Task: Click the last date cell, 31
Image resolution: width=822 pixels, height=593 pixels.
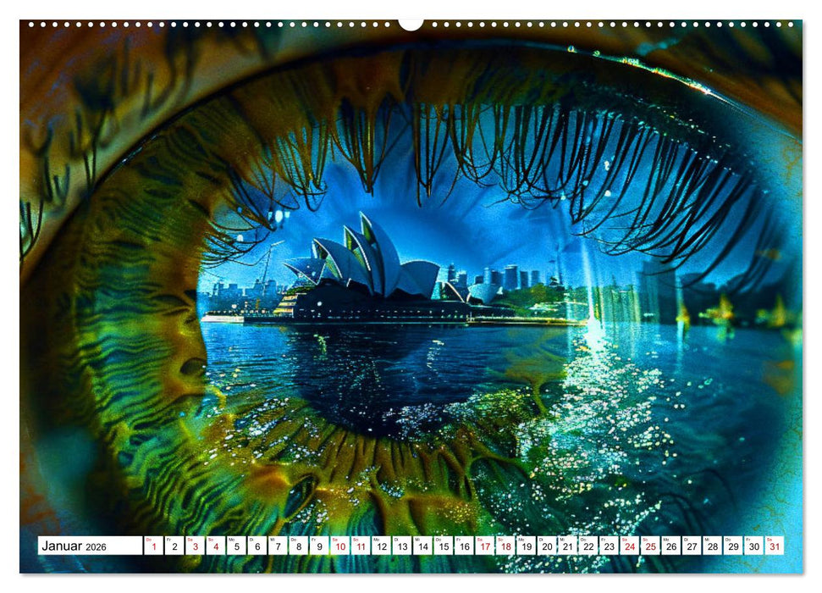Action: click(775, 546)
